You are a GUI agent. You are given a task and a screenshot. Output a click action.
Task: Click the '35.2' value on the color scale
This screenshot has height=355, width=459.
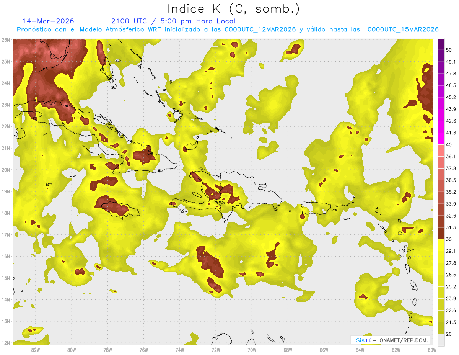451,192
